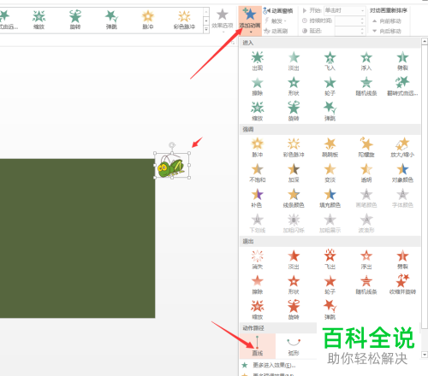The width and height of the screenshot is (428, 376).
Task: Choose Object Color (对象颜色) emphasis effect
Action: click(402, 173)
